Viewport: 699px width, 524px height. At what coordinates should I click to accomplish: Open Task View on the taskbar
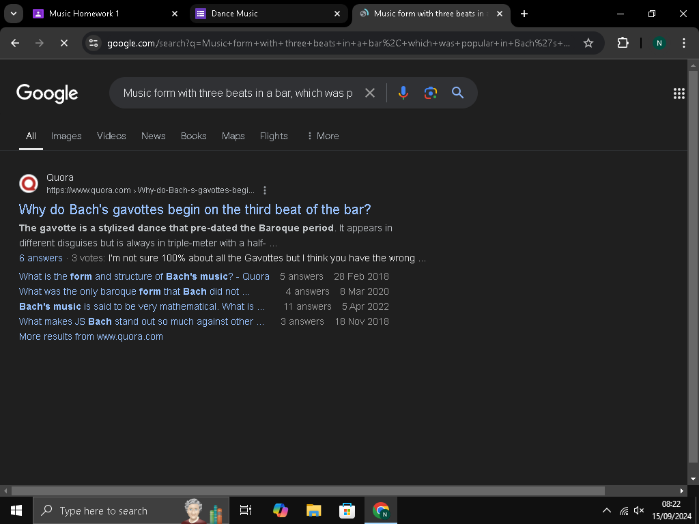pos(246,510)
